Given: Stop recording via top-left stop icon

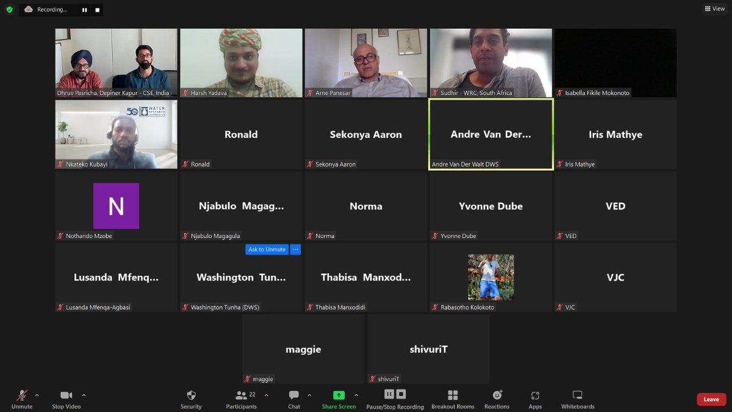Looking at the screenshot, I should (x=98, y=10).
